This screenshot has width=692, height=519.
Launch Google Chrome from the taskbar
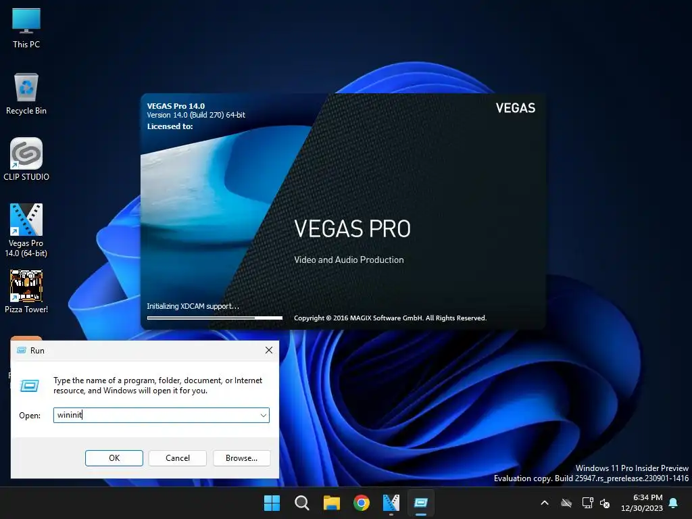362,503
